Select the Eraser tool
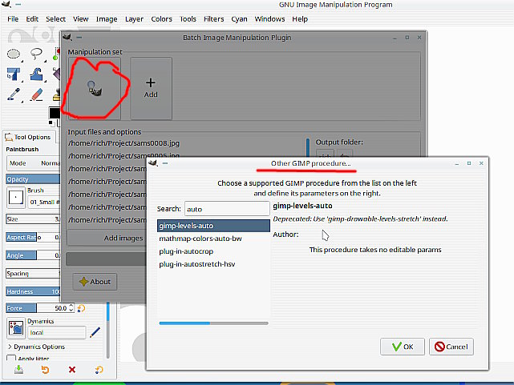This screenshot has width=514, height=385. [36, 94]
